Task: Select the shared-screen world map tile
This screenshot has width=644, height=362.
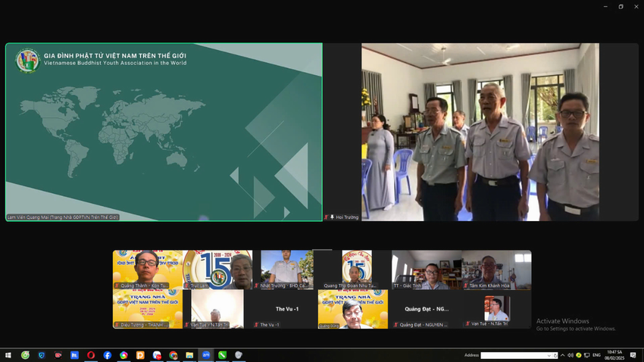Action: pos(164,133)
